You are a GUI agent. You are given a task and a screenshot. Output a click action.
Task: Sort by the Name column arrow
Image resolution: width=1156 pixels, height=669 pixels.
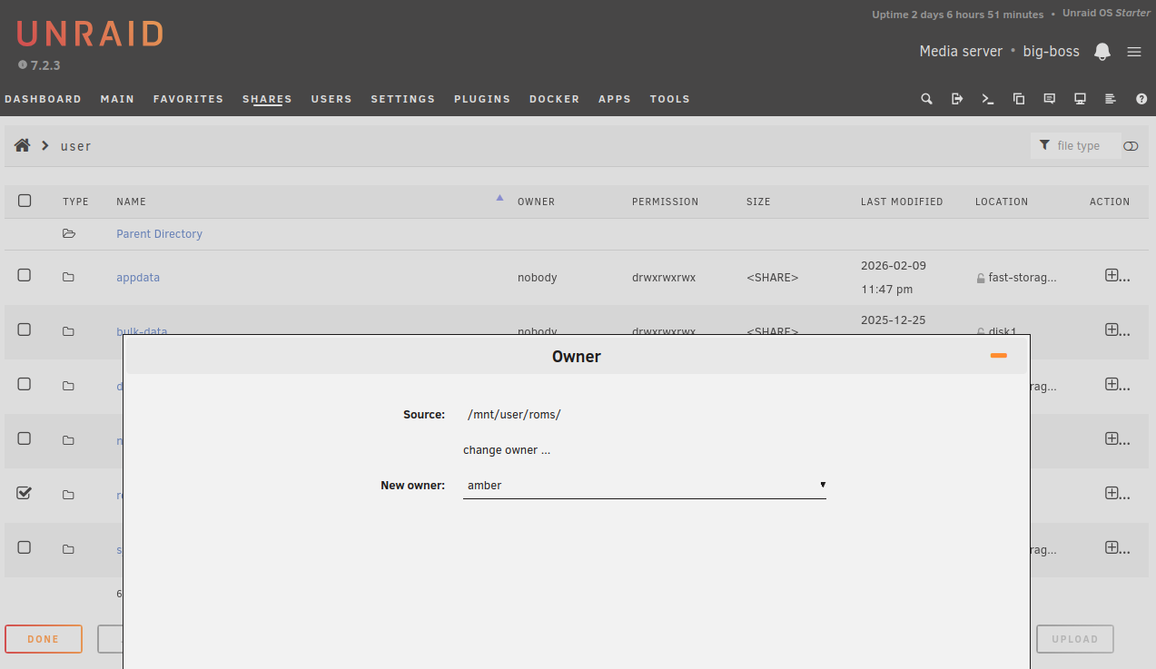pyautogui.click(x=499, y=198)
